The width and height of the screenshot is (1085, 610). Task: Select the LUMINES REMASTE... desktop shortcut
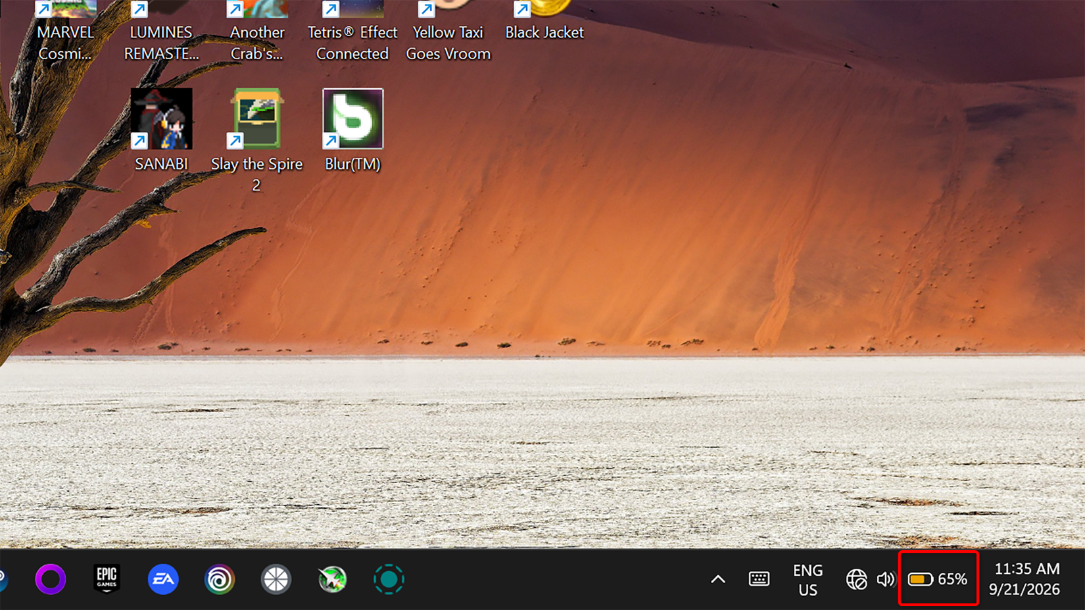click(161, 32)
